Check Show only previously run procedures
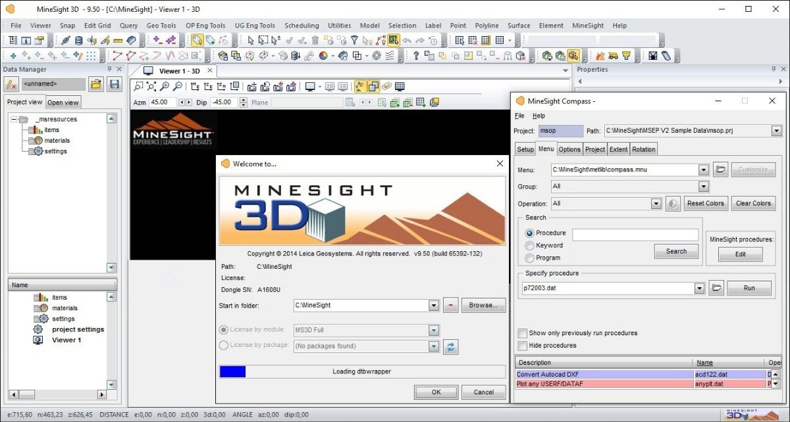The image size is (790, 422). click(522, 333)
